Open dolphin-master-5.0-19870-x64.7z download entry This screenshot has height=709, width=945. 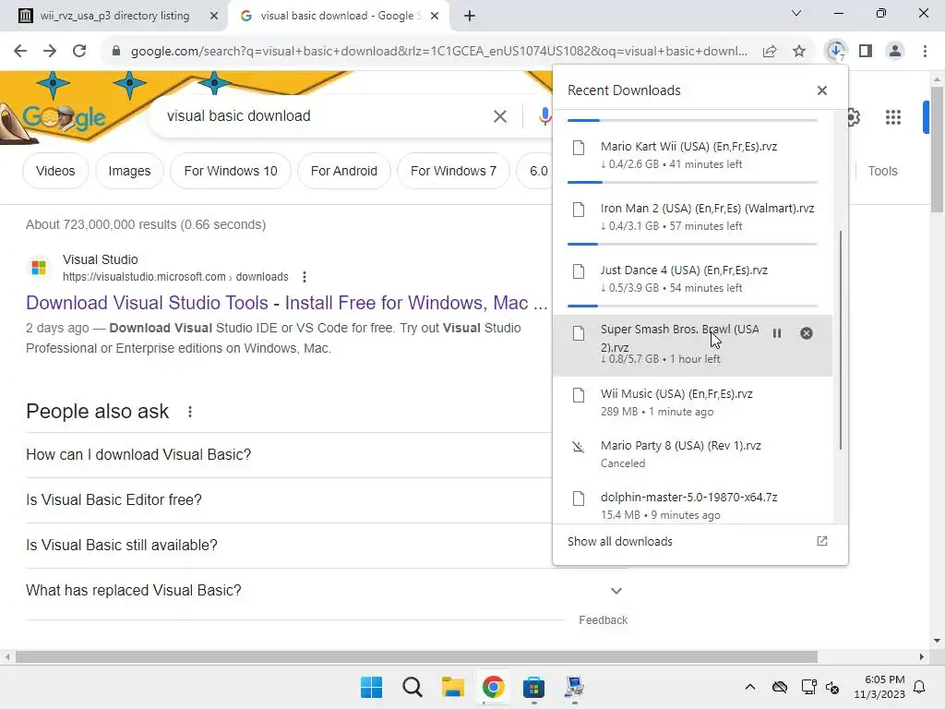(x=692, y=505)
